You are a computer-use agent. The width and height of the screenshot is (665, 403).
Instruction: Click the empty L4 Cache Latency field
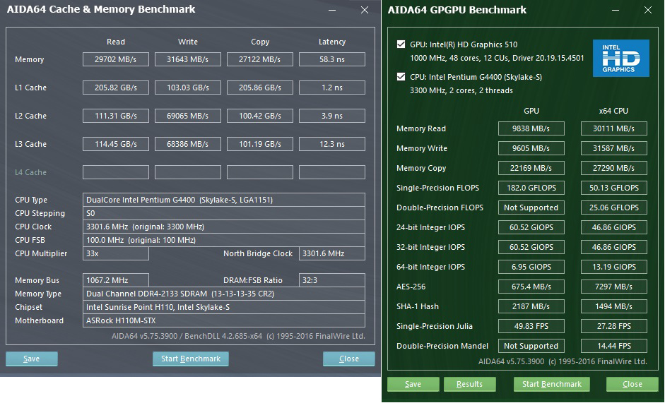[332, 172]
